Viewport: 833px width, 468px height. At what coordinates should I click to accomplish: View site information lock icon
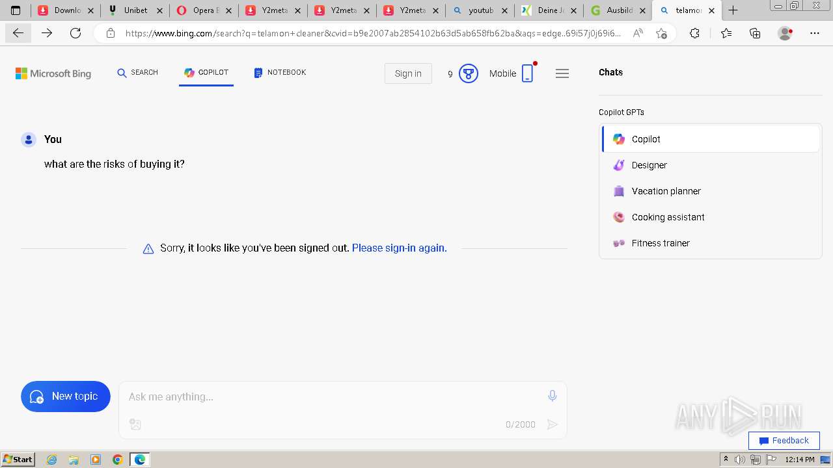111,34
